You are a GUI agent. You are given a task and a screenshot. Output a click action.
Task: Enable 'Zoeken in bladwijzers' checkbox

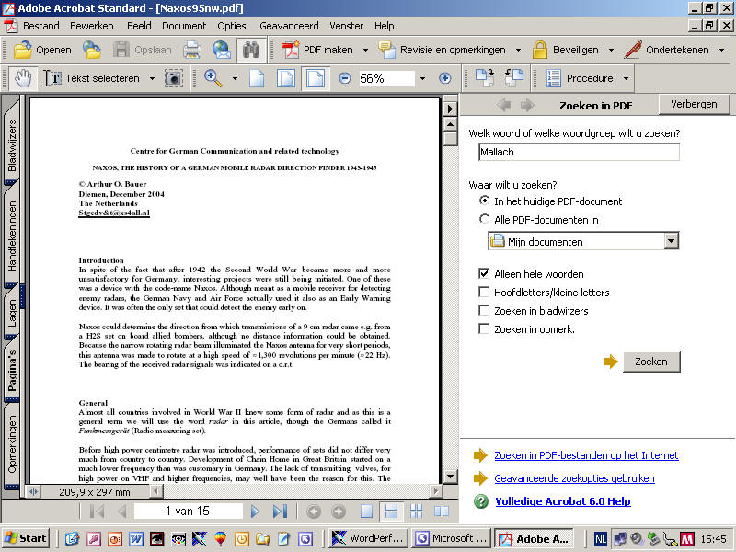click(x=484, y=310)
